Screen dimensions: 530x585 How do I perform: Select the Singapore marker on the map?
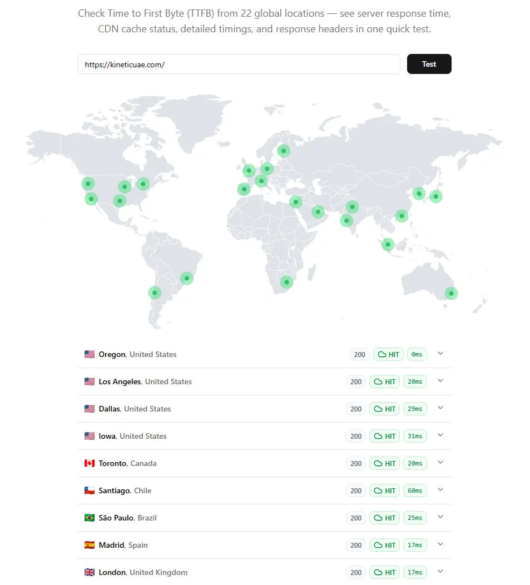click(x=388, y=244)
